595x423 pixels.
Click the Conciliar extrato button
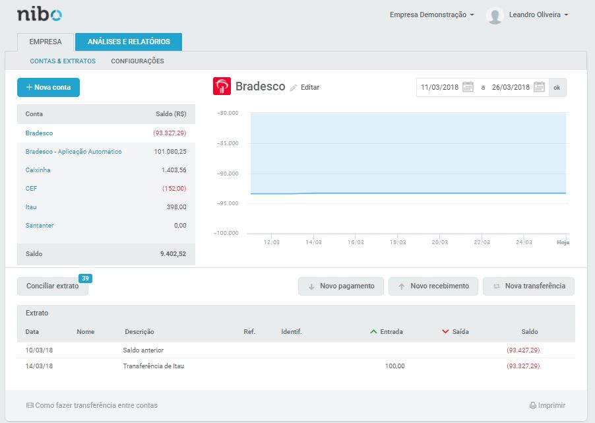pos(52,286)
